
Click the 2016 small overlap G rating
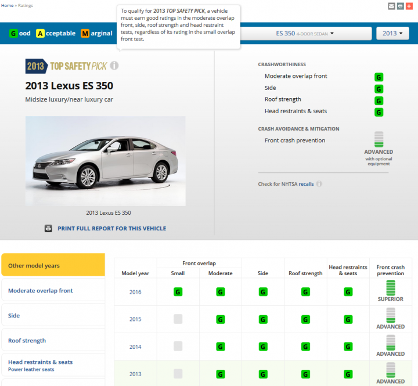pos(178,292)
